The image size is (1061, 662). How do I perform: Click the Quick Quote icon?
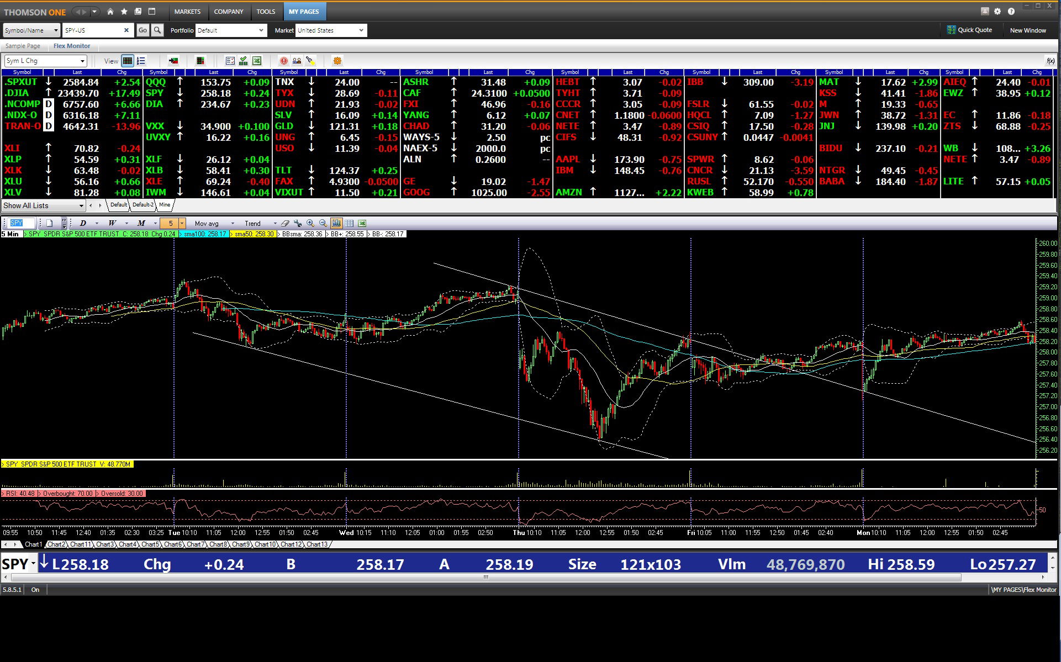(x=951, y=30)
